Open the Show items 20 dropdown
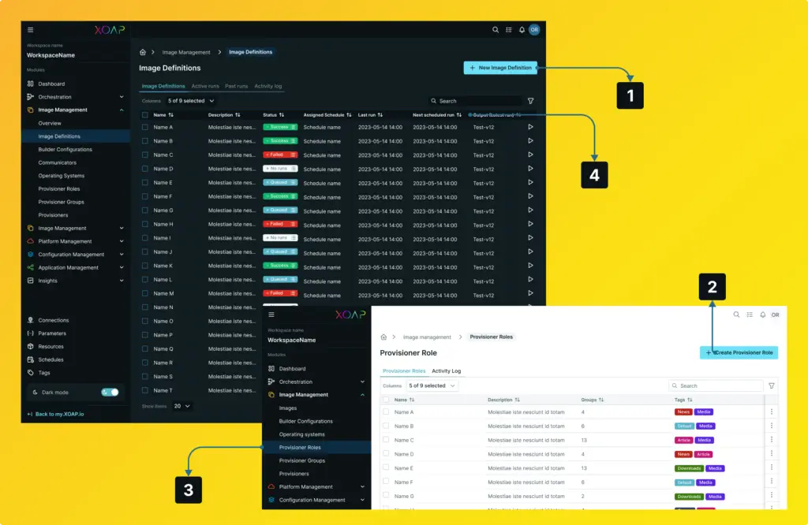The width and height of the screenshot is (808, 525). pos(182,406)
